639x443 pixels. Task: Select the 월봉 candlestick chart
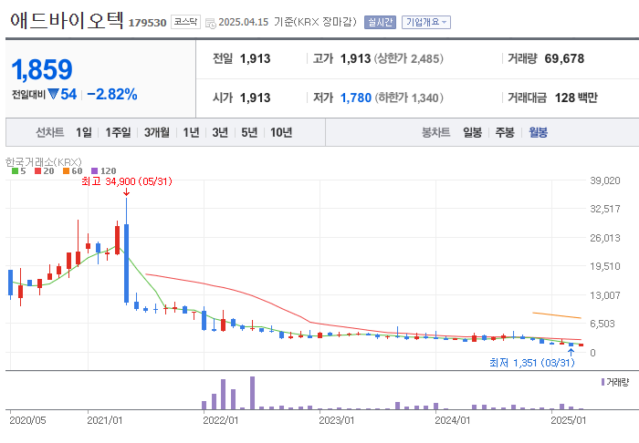click(538, 132)
